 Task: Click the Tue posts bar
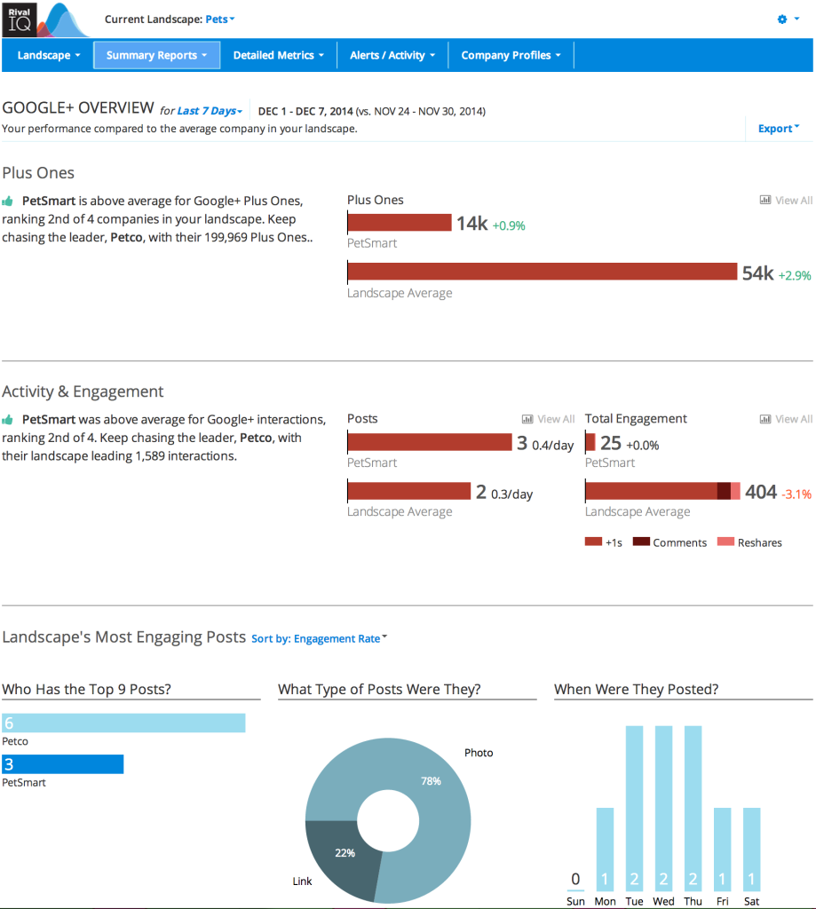pyautogui.click(x=635, y=808)
